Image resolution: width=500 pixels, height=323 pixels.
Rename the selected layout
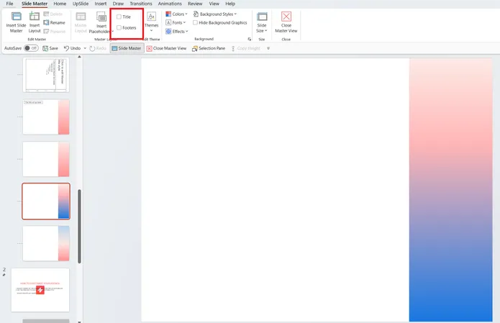point(54,22)
